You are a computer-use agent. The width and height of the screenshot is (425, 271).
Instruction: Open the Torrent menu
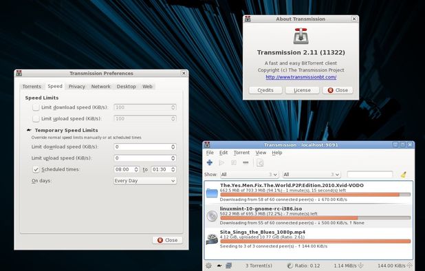pyautogui.click(x=241, y=153)
